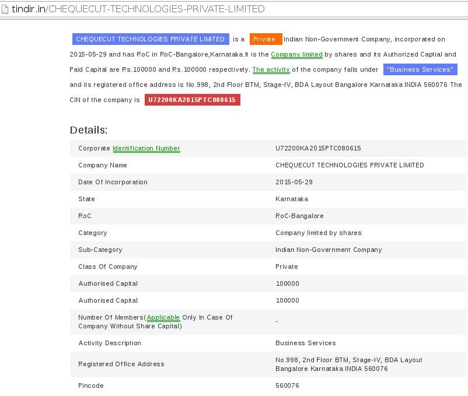Viewport: 468px width, 396px height.
Task: Click the 'Pincode' label
Action: click(90, 386)
